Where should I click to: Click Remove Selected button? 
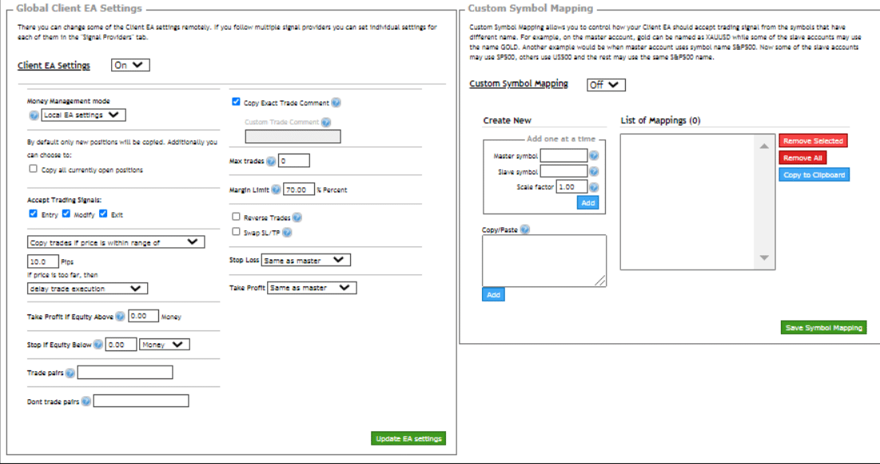pos(813,141)
